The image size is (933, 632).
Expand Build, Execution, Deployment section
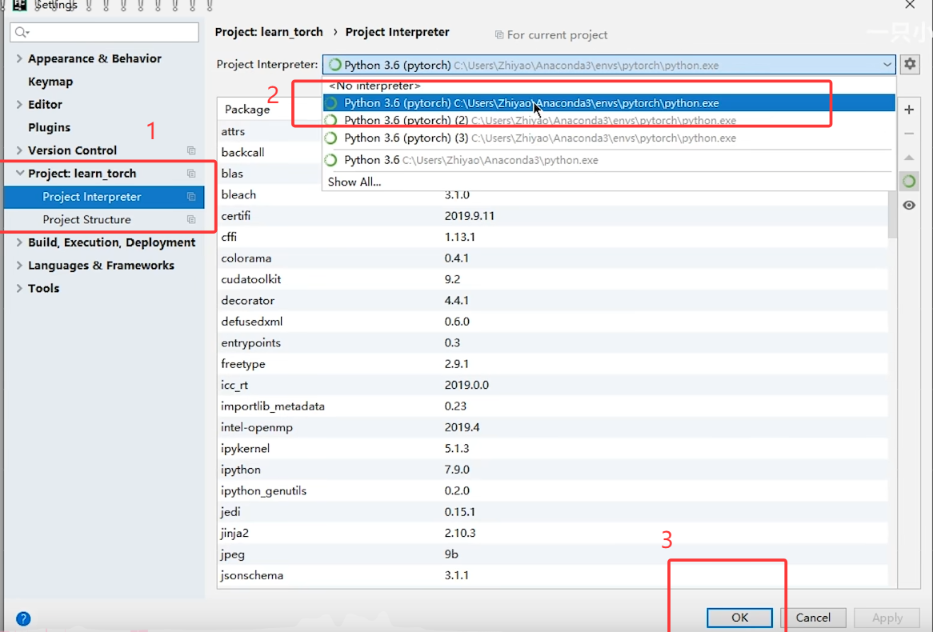click(x=19, y=242)
